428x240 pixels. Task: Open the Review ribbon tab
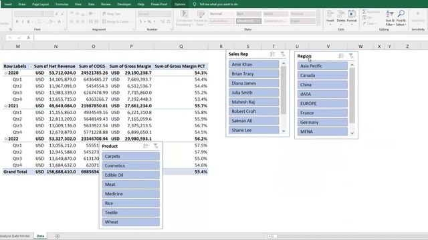[x=106, y=4]
